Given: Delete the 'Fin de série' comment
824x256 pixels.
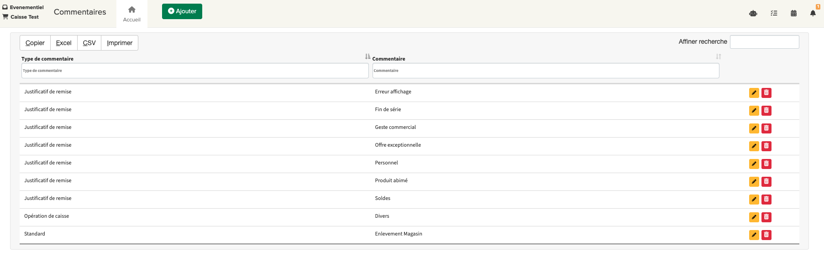Looking at the screenshot, I should coord(766,111).
